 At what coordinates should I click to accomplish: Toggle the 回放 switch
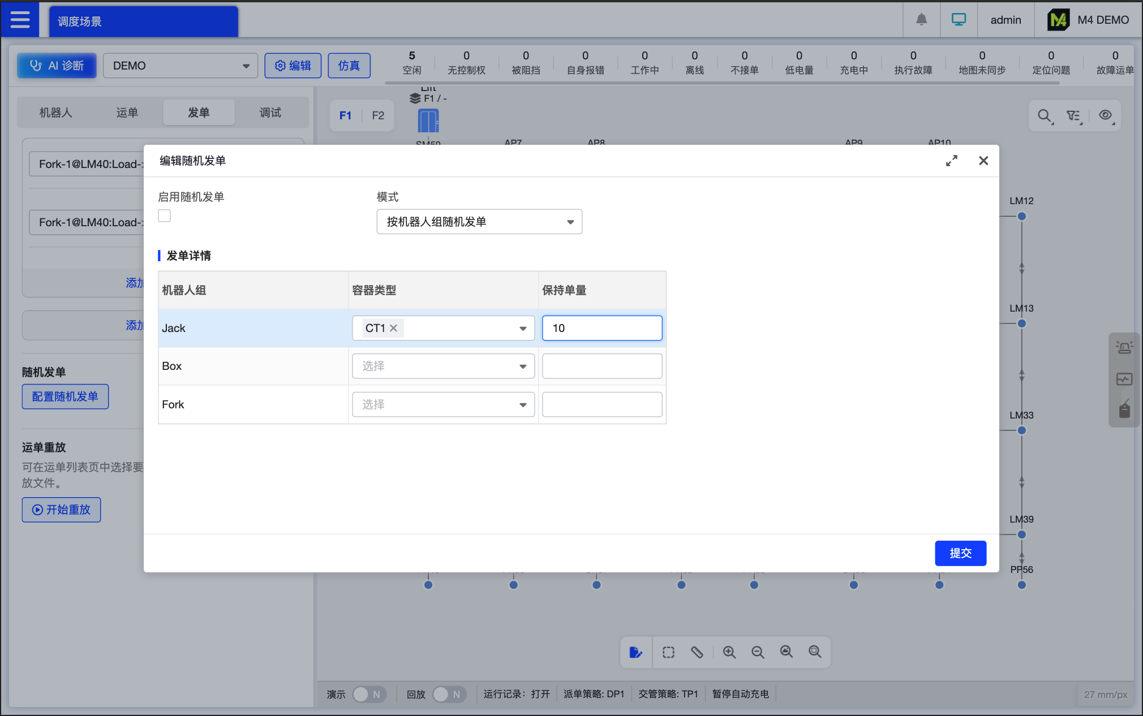point(449,694)
